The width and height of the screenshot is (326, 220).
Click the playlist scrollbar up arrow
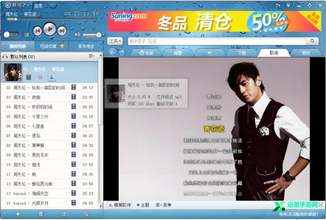[x=101, y=55]
